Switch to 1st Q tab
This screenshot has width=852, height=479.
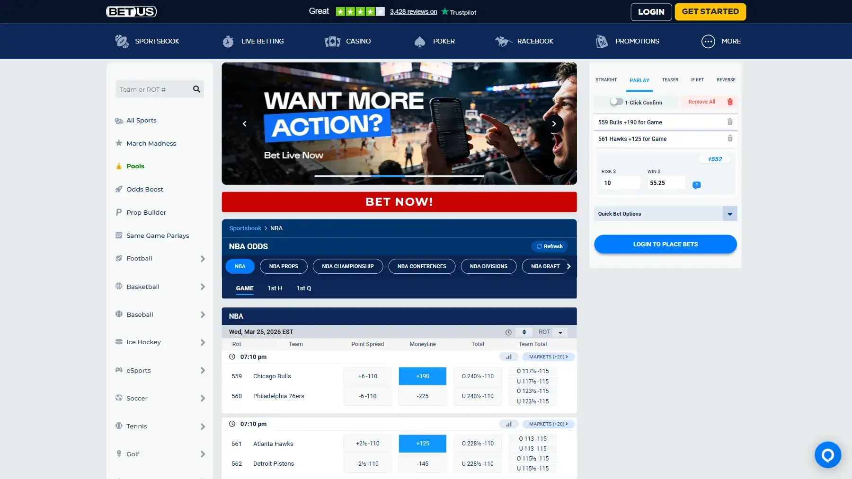point(303,288)
